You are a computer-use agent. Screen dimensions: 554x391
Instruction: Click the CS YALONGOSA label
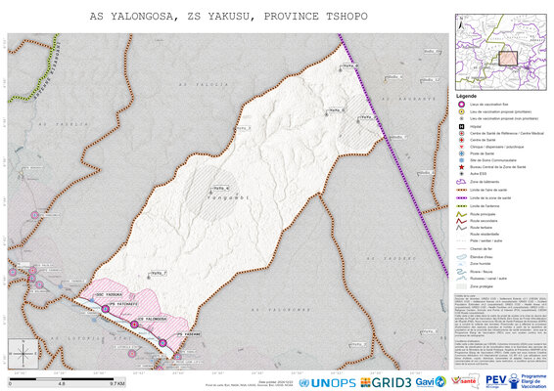pos(152,319)
